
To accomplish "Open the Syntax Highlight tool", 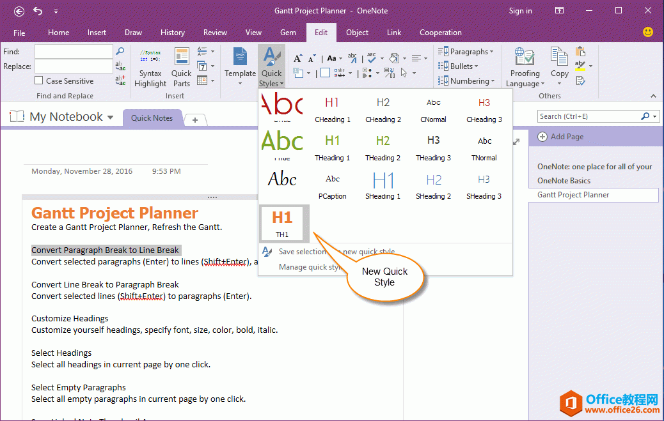I will pyautogui.click(x=150, y=68).
